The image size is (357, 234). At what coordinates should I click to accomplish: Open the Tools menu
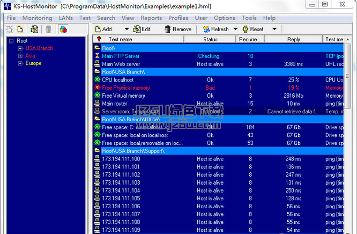click(249, 18)
